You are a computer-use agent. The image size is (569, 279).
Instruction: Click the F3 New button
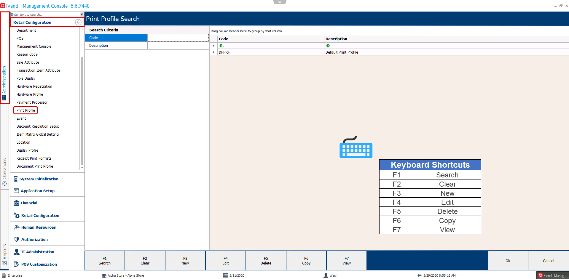click(185, 261)
